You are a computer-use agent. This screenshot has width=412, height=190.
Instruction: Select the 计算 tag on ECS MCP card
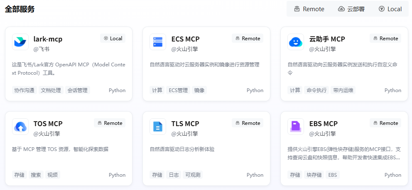pyautogui.click(x=157, y=90)
